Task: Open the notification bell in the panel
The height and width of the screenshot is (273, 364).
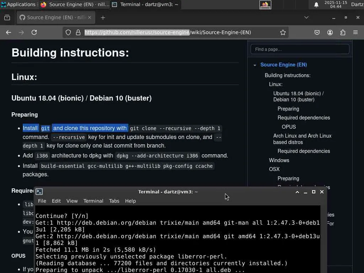Action: [x=316, y=5]
